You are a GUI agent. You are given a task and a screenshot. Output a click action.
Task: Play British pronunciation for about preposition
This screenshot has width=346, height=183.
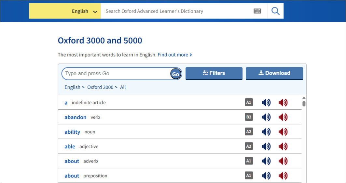pyautogui.click(x=266, y=176)
